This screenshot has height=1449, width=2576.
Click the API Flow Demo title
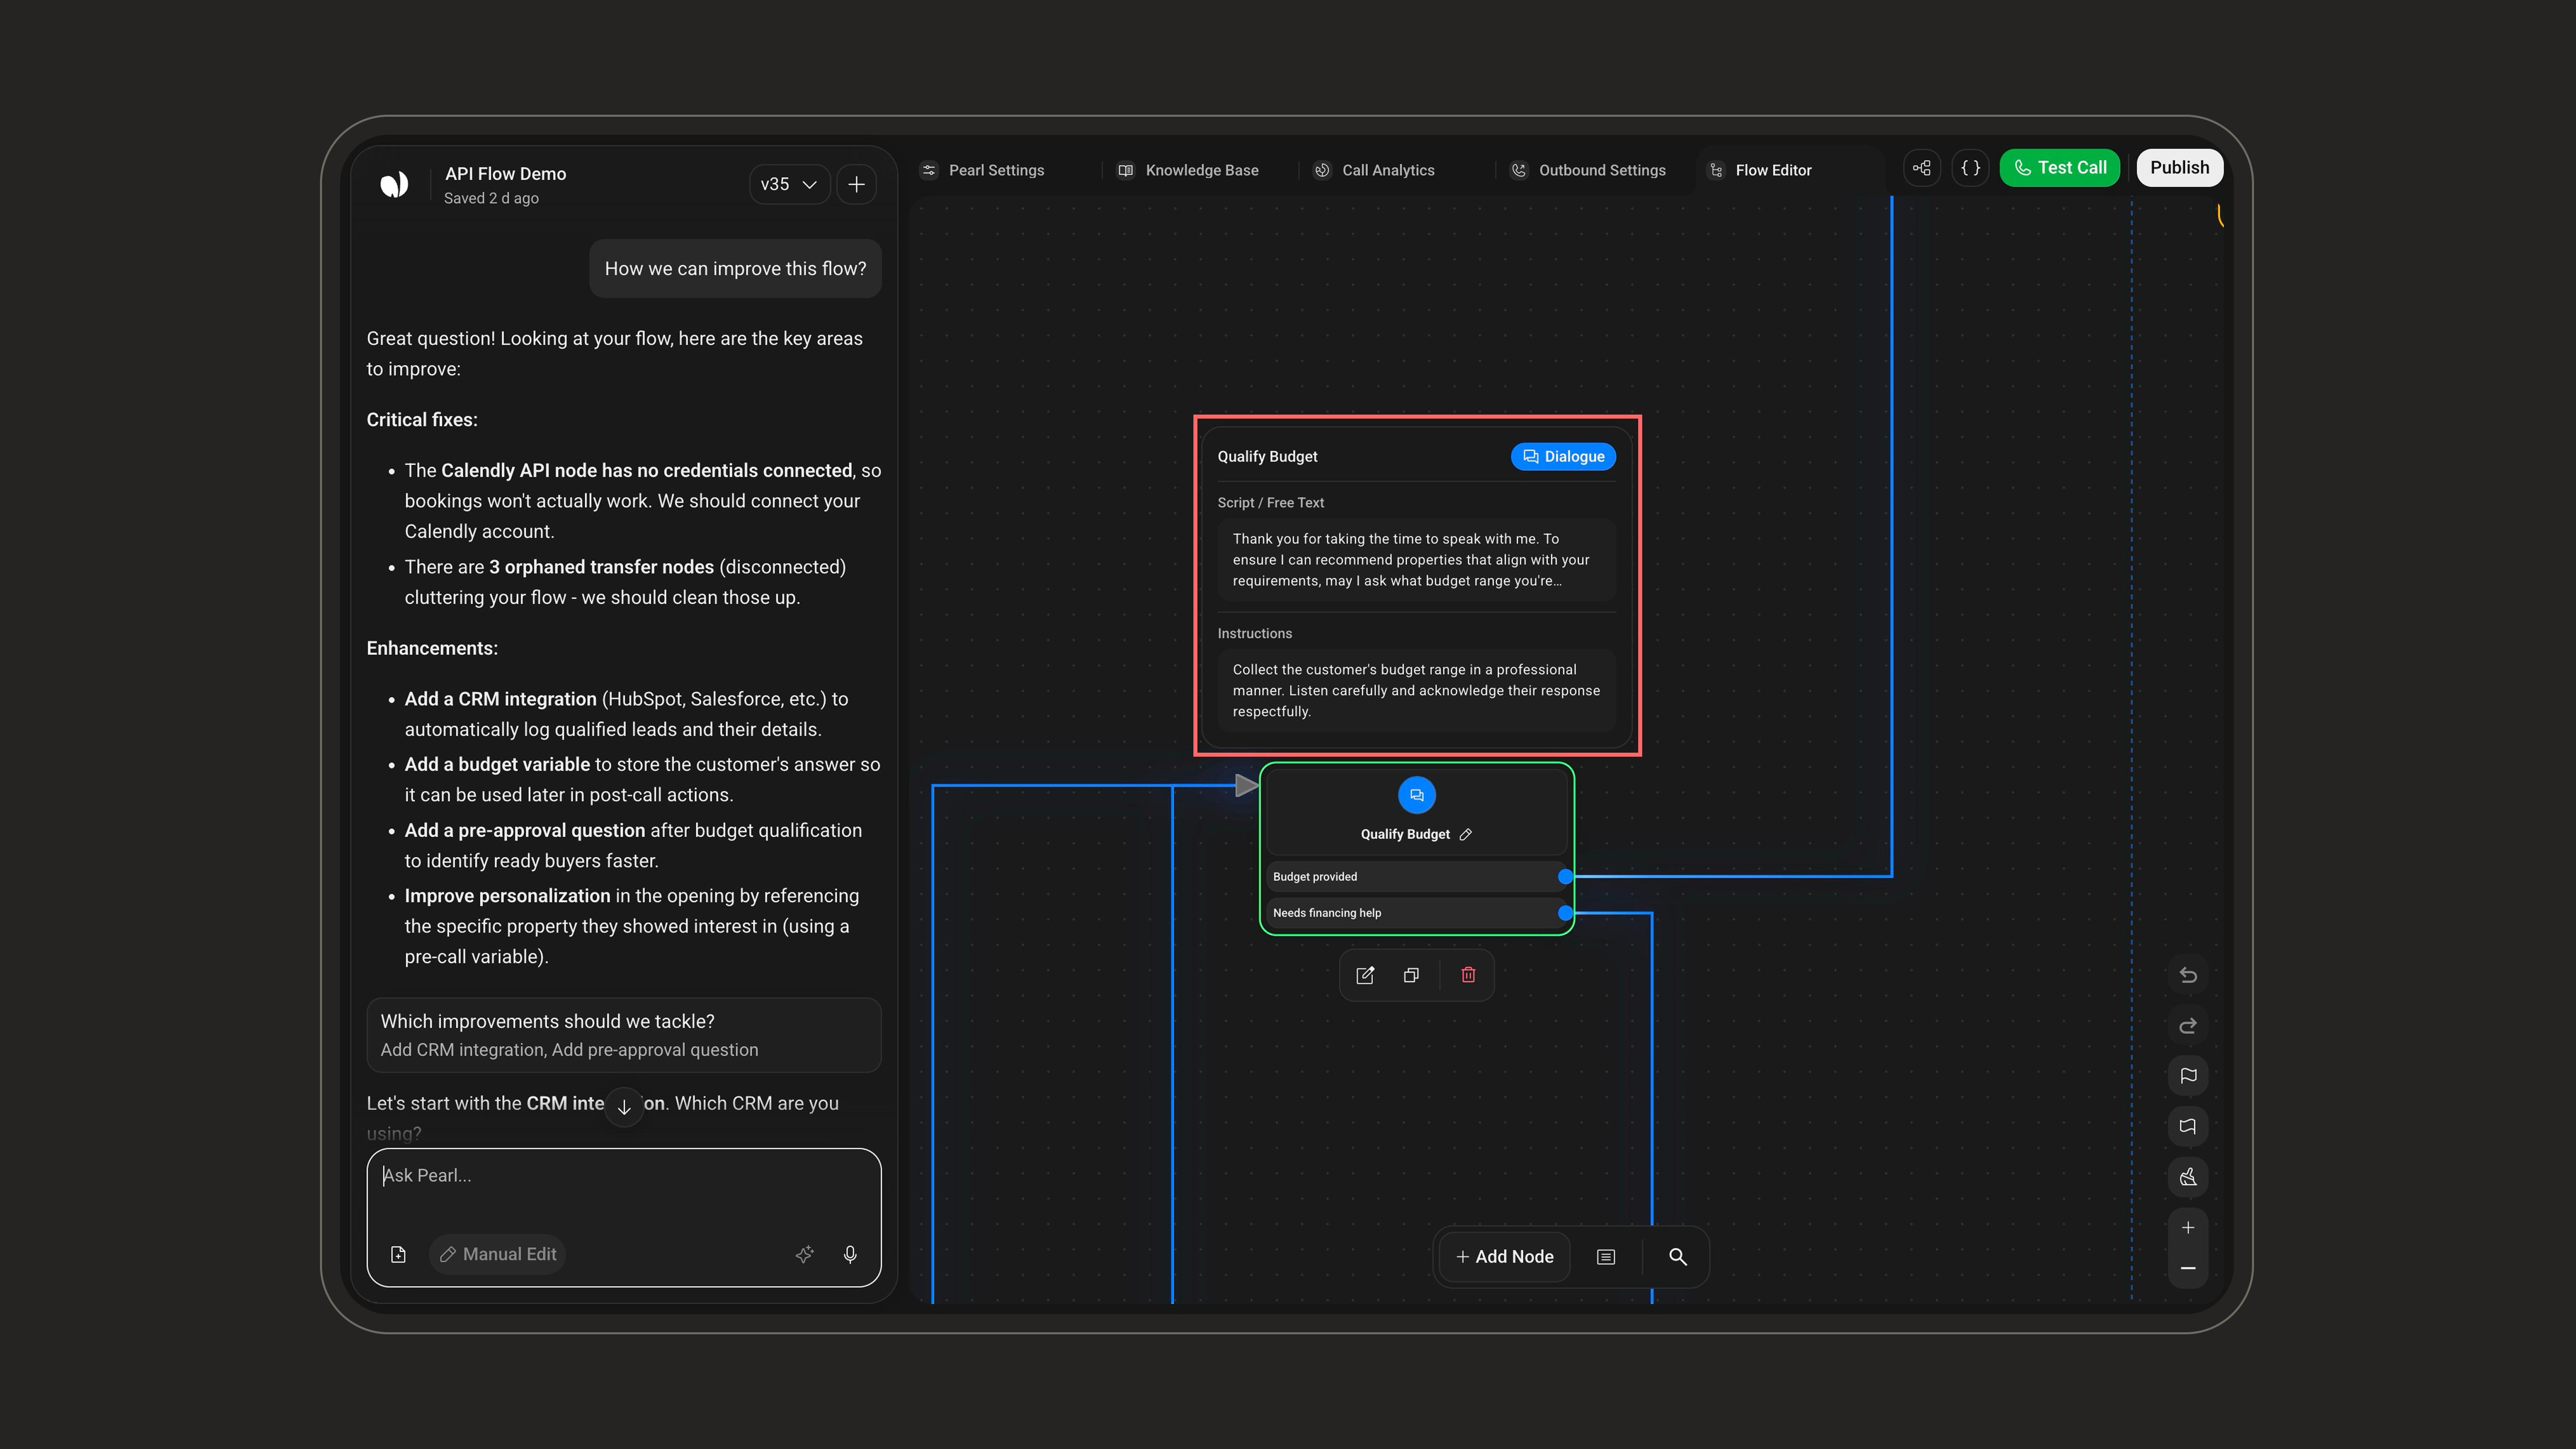coord(505,174)
